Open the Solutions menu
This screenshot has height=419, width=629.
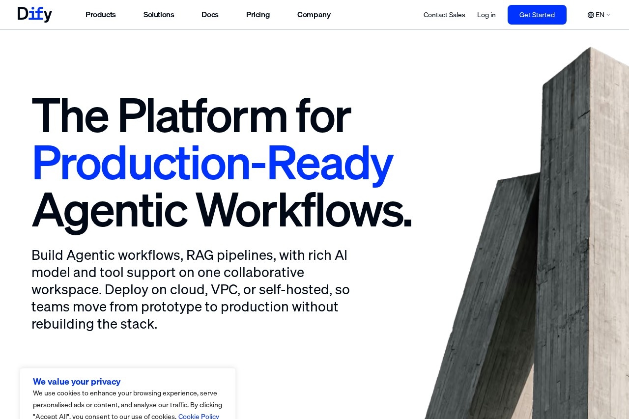[x=159, y=15]
